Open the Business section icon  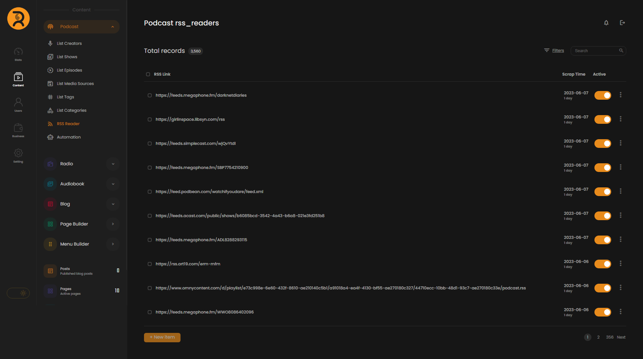pos(18,130)
